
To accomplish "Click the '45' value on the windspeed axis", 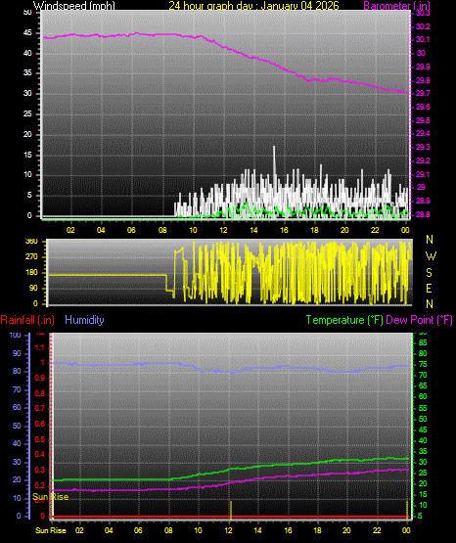I will tap(27, 33).
